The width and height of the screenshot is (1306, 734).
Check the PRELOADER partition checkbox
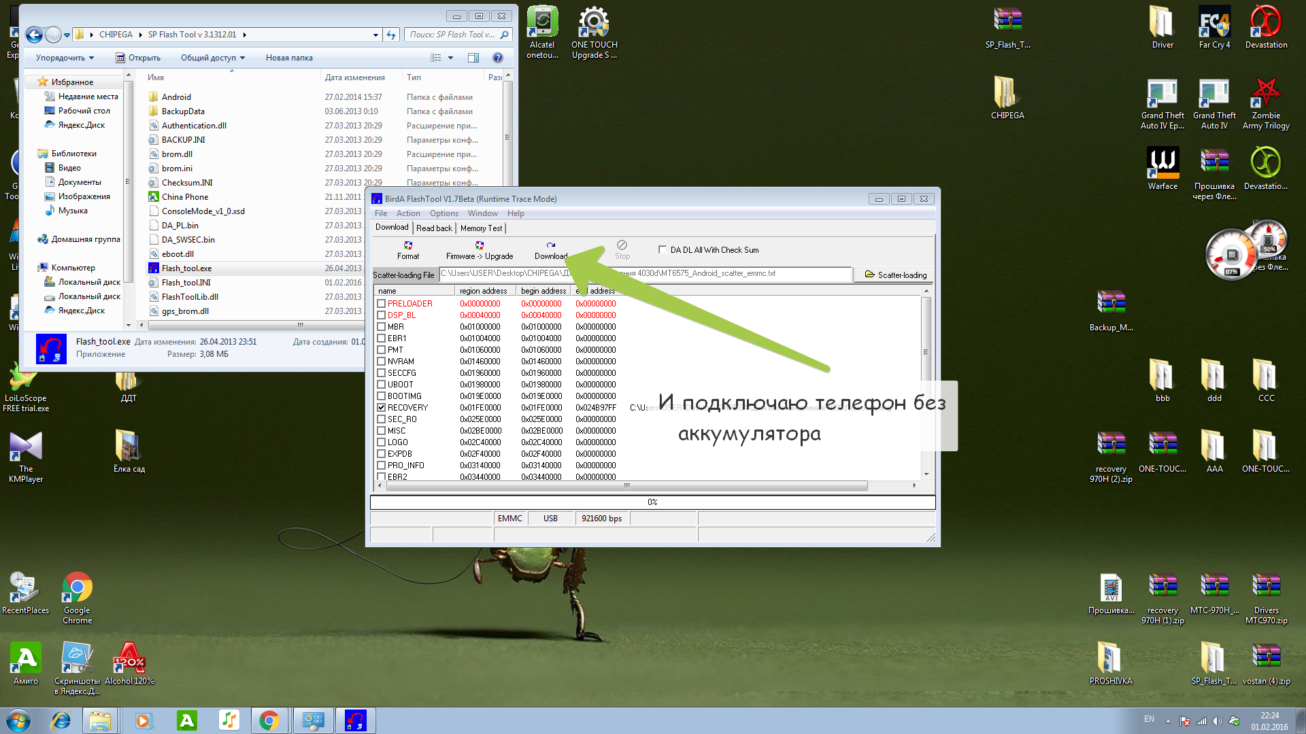tap(382, 304)
